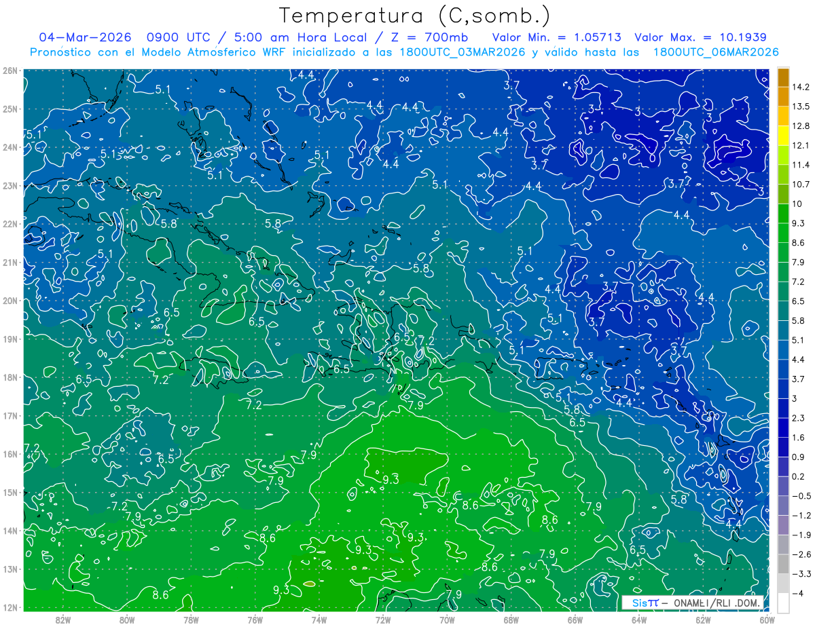Click the "14N" latitude axis label
815x629 pixels.
10,531
